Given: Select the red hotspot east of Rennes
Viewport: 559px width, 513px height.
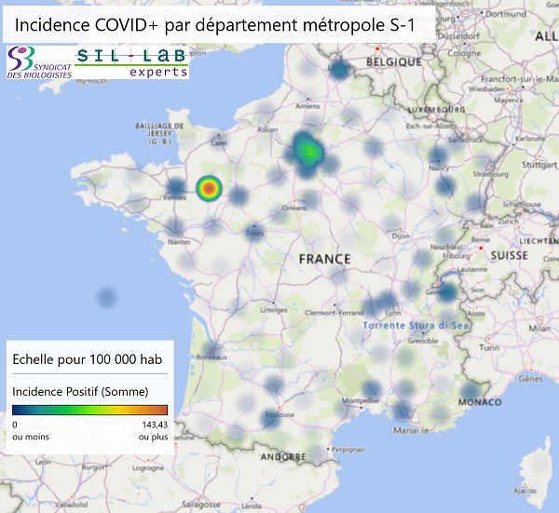Looking at the screenshot, I should point(210,189).
